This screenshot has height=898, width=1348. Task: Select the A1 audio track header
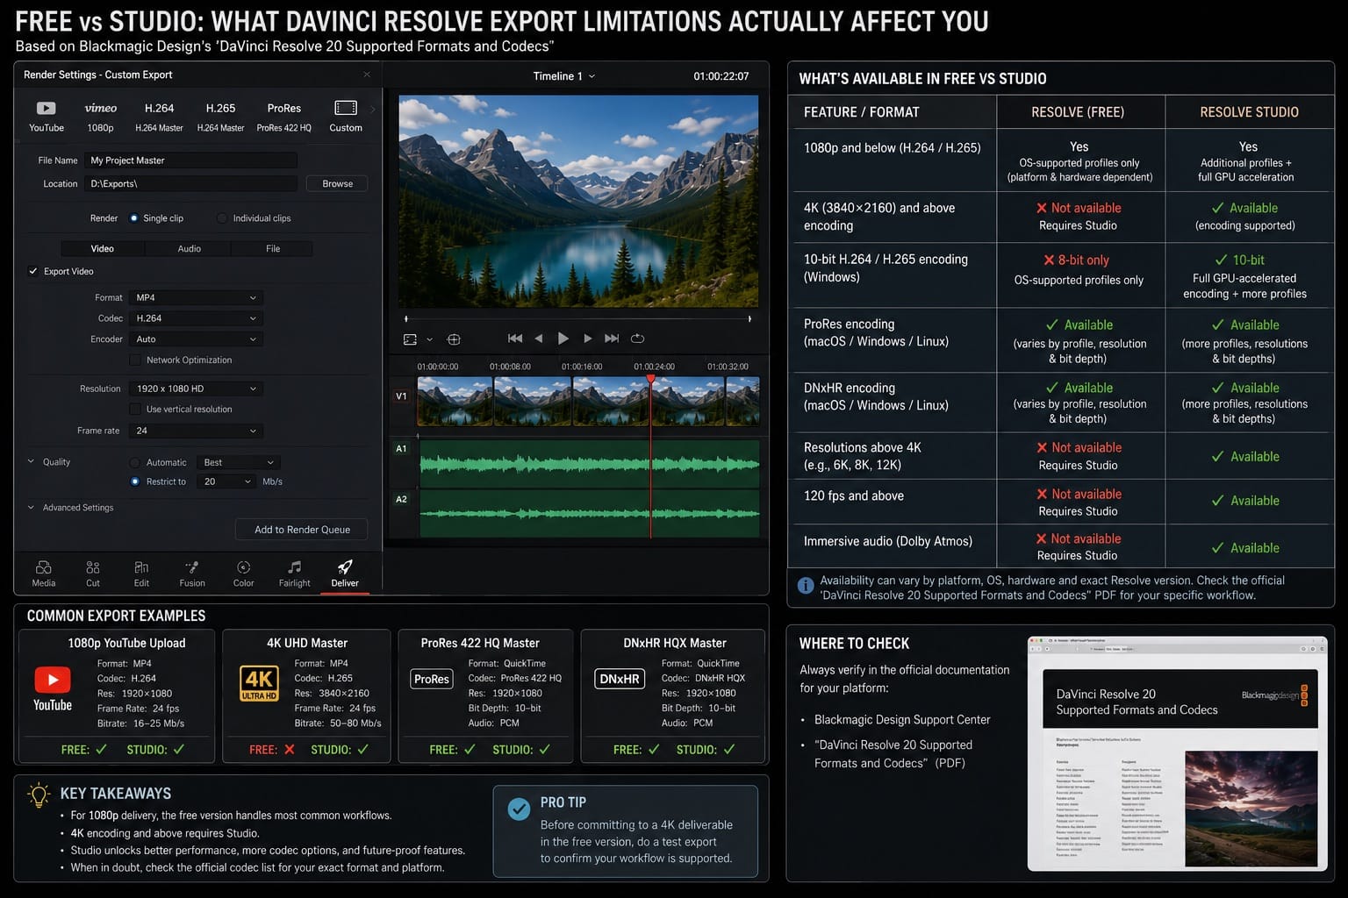tap(401, 449)
